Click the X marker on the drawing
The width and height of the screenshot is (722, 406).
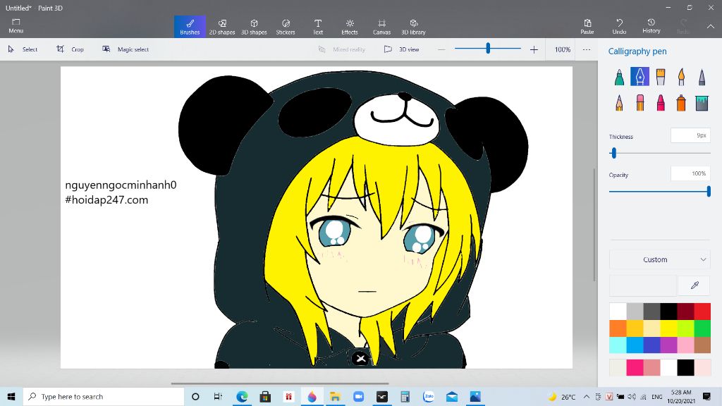pos(360,358)
